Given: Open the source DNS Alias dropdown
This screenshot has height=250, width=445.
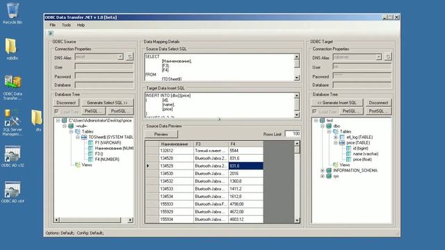Looking at the screenshot, I should point(120,57).
